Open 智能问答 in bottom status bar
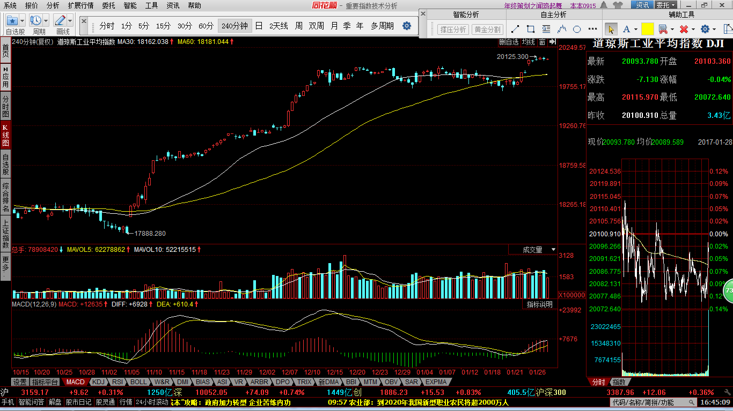The width and height of the screenshot is (733, 411). [31, 402]
